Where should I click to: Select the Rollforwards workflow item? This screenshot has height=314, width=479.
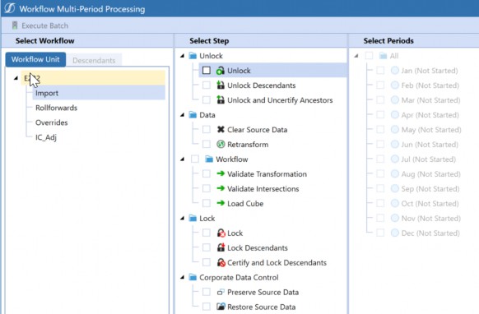(56, 108)
